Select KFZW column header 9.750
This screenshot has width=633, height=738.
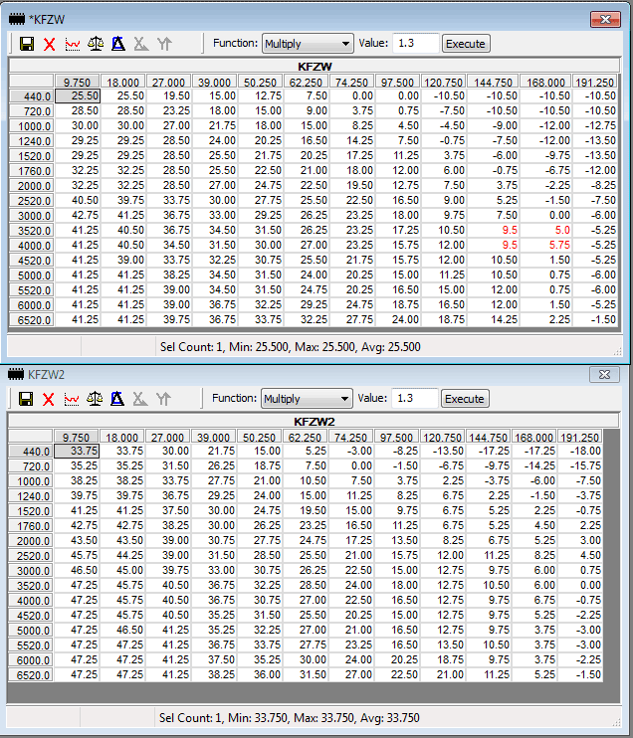pyautogui.click(x=77, y=82)
